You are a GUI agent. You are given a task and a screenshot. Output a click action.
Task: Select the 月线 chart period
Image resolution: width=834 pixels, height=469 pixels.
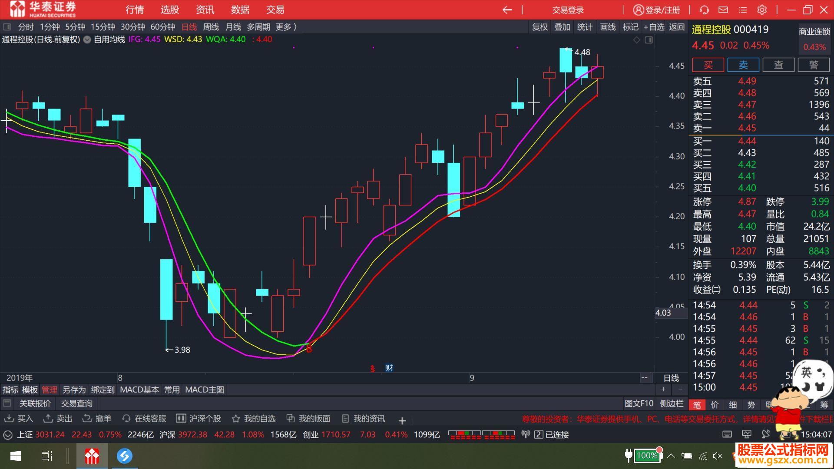click(233, 27)
